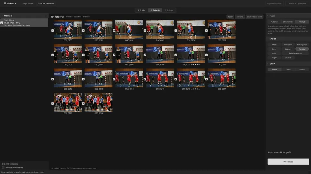The width and height of the screenshot is (311, 174).
Task: Uncheck photo DSC_0203 checkbox
Action: pyautogui.click(x=145, y=31)
